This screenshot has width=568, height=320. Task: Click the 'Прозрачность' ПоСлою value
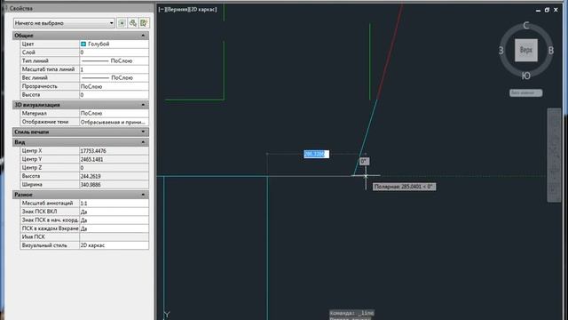point(114,86)
